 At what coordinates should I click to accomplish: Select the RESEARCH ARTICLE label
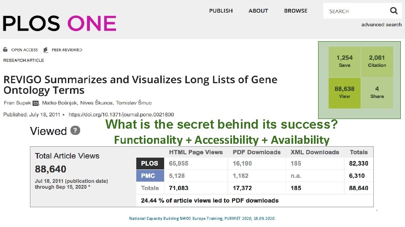click(x=24, y=60)
